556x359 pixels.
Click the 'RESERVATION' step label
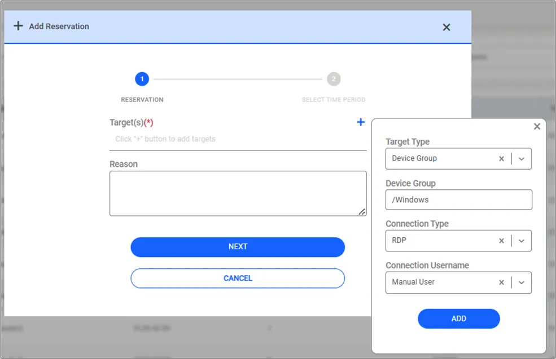(x=142, y=100)
